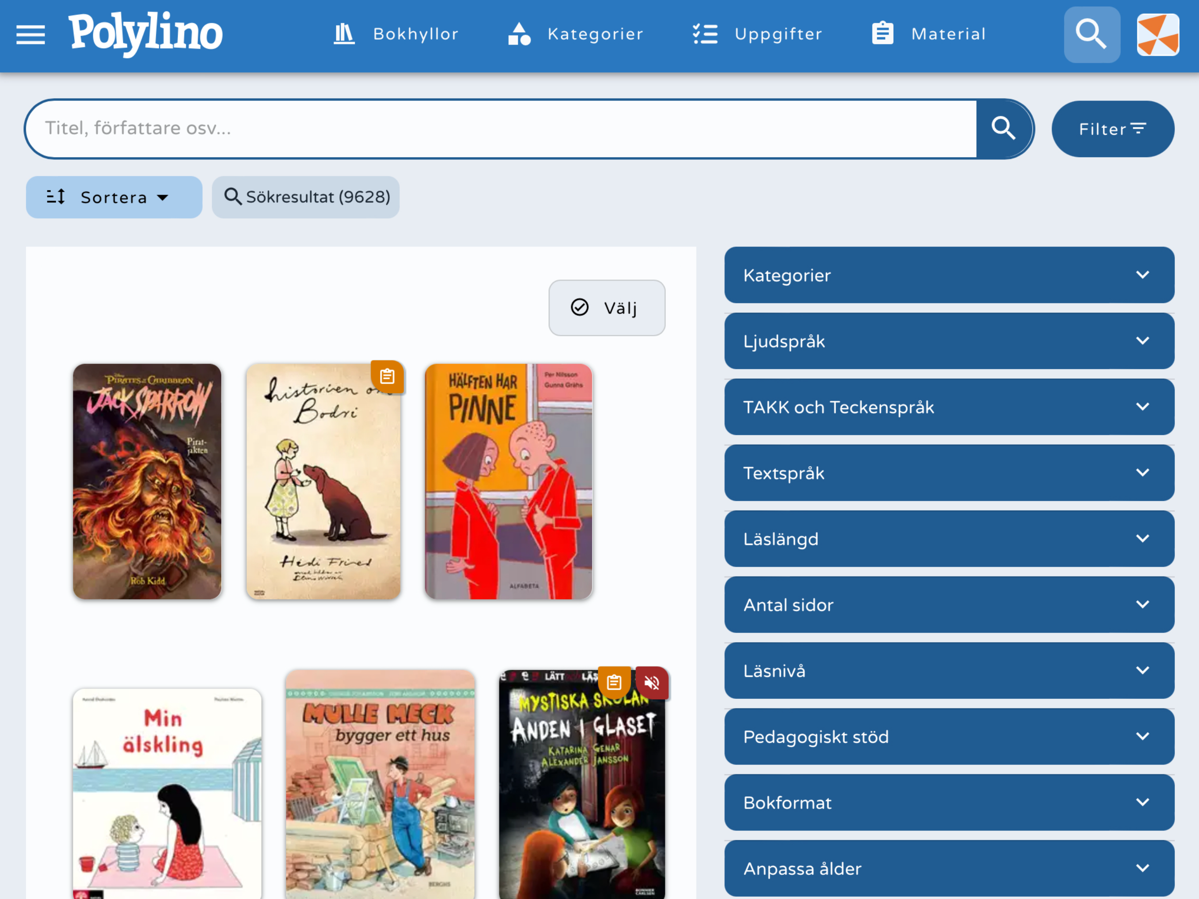Viewport: 1199px width, 899px height.
Task: Expand the Kategorier filter section
Action: tap(949, 275)
